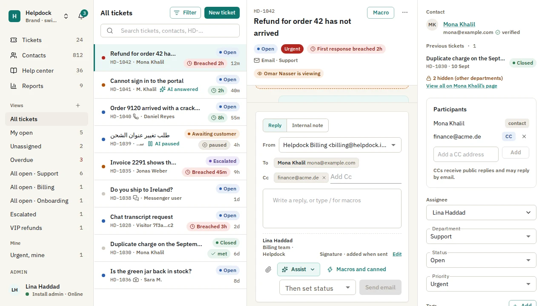545x306 pixels.
Task: Open the Contacts section
Action: tap(46, 55)
